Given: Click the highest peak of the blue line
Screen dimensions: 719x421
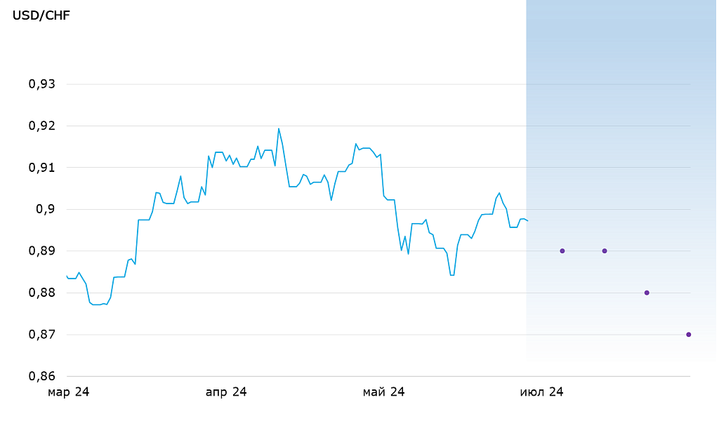Looking at the screenshot, I should [279, 128].
